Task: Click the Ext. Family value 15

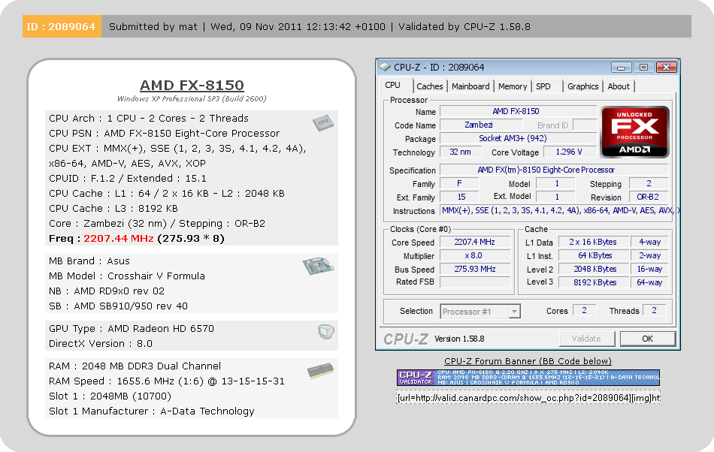Action: click(x=460, y=197)
